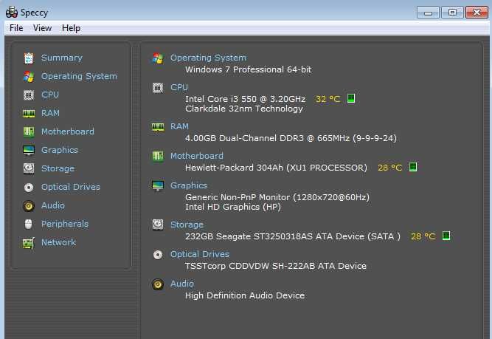Click the Seagate drive's 28 °C temperature
Image resolution: width=492 pixels, height=339 pixels.
click(x=423, y=236)
